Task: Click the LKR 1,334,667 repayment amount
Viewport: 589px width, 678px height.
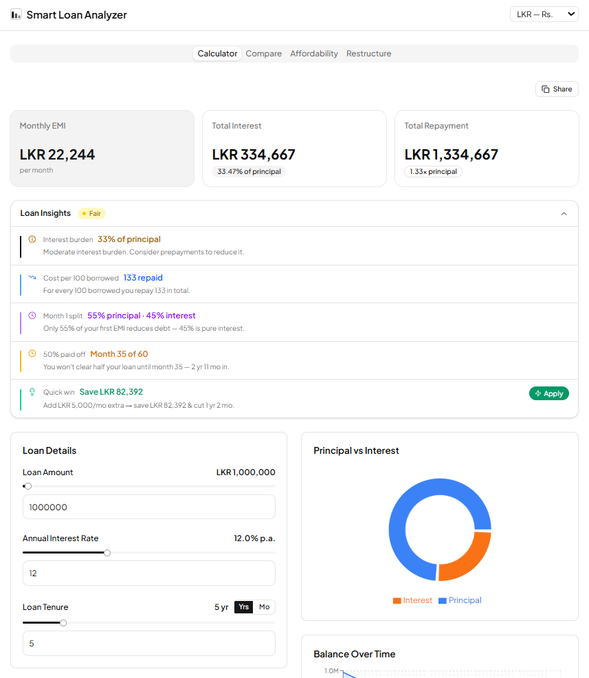Action: 451,154
